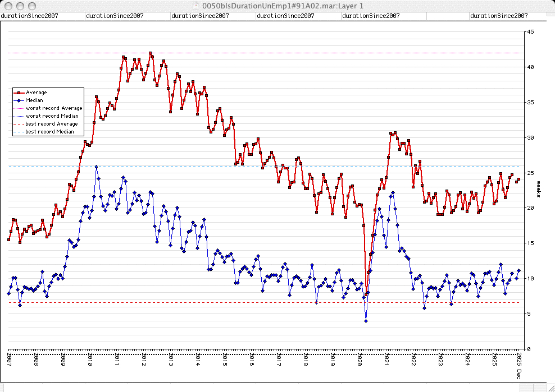Click the document proxy icon in title bar
The height and width of the screenshot is (392, 555).
coord(196,5)
